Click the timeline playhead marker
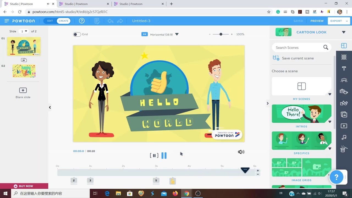 (245, 170)
